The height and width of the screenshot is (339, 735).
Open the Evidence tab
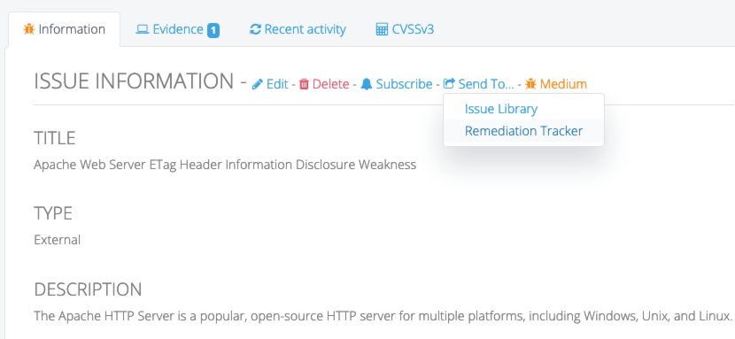(x=177, y=29)
